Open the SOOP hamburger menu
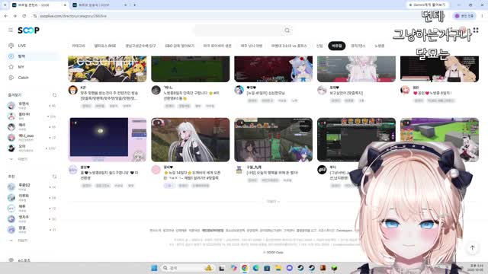Screen dimensions: 488x274 [11, 30]
